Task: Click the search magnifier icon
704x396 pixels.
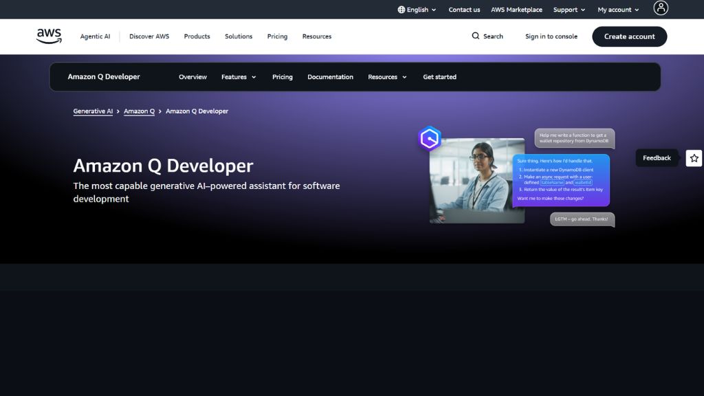Action: (476, 36)
